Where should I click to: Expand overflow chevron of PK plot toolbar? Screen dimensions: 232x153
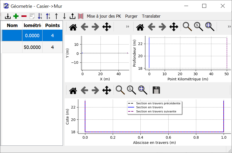click(229, 27)
